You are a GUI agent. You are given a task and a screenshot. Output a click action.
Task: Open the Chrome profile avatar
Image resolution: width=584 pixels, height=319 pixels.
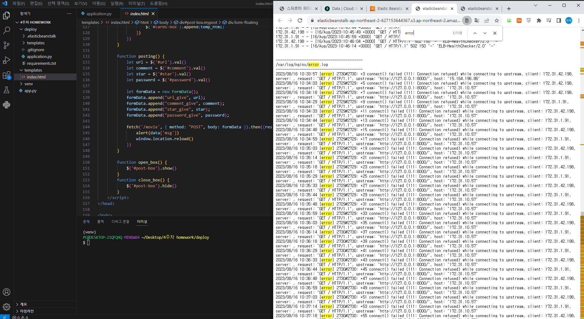[x=569, y=20]
